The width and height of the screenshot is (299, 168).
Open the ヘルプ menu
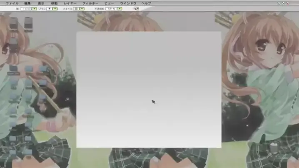pos(146,3)
